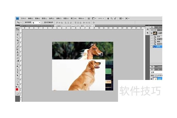Toggle history brush source for snapshot

[151, 33]
